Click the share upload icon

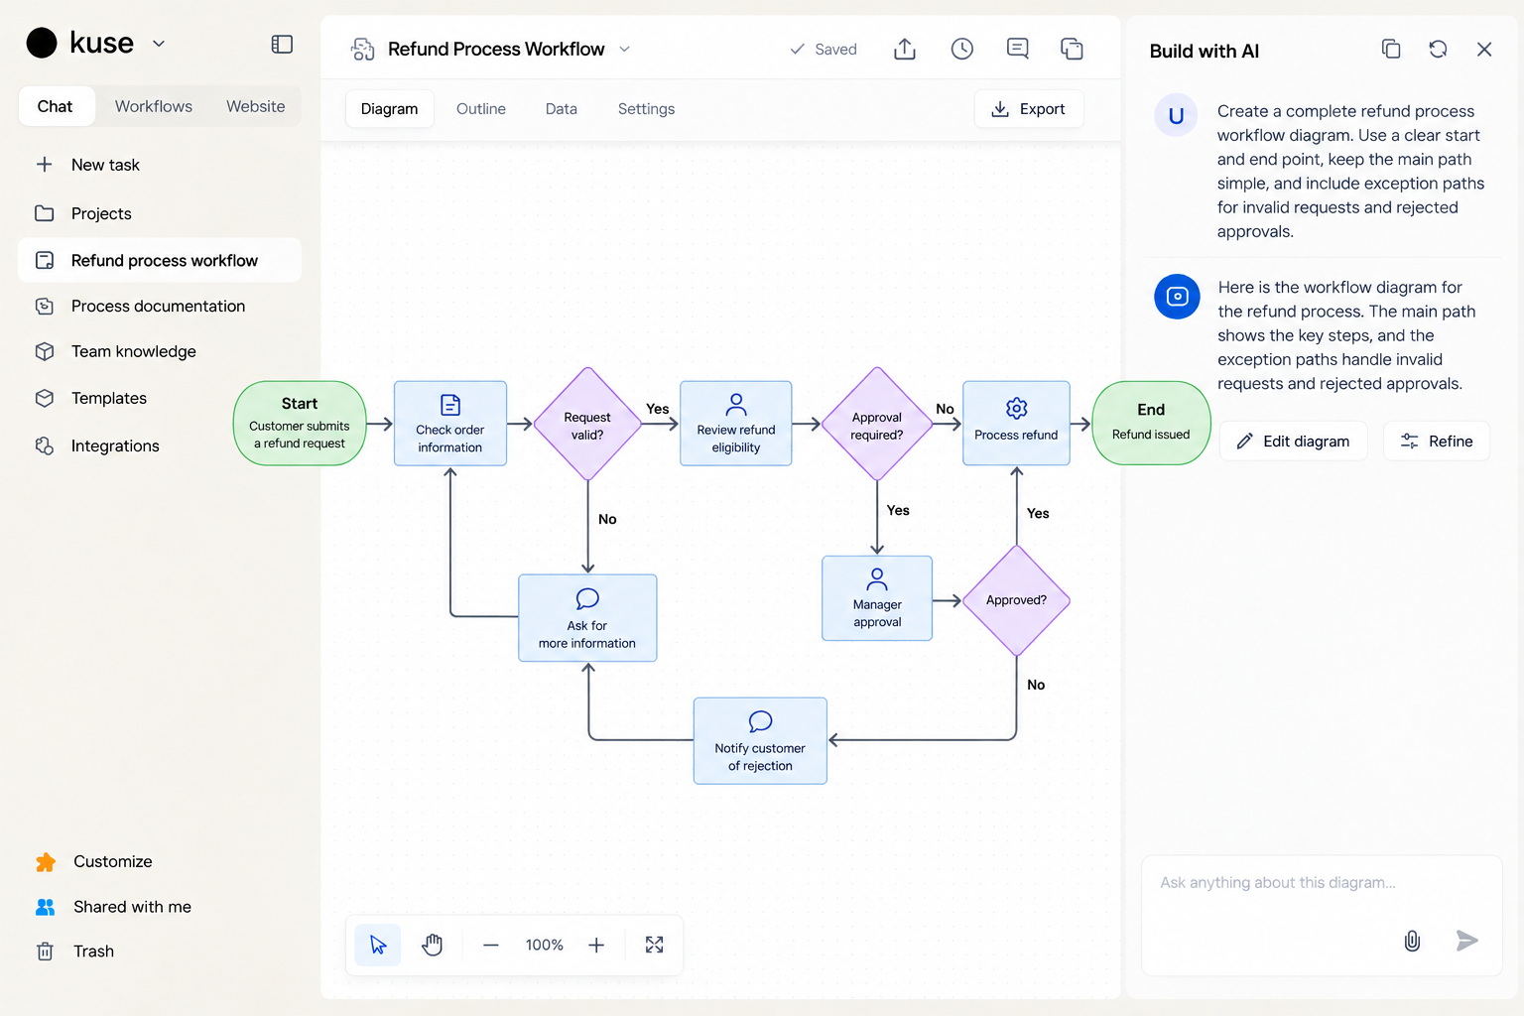tap(905, 49)
